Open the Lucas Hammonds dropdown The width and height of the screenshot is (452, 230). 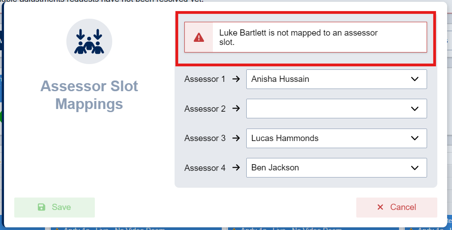point(336,138)
